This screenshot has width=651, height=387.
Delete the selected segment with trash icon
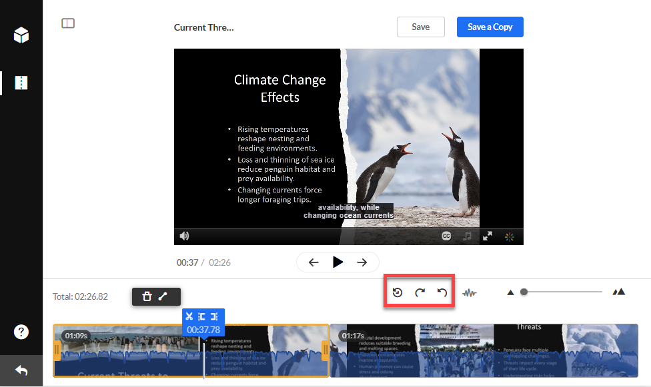tap(147, 296)
